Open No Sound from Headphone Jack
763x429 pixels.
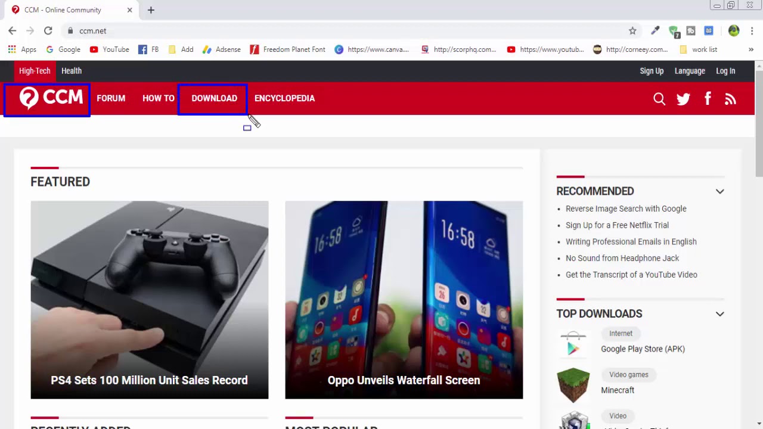click(622, 258)
